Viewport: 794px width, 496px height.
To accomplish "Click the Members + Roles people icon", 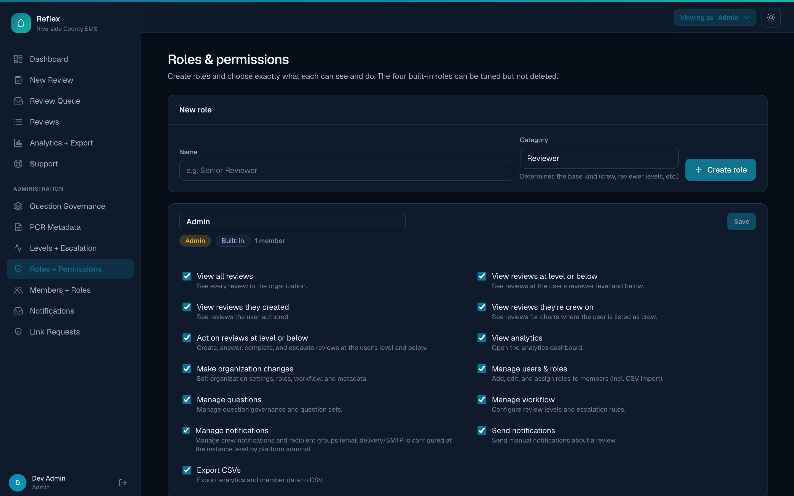I will [18, 290].
